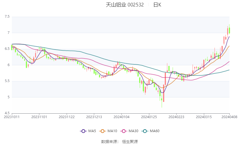The height and width of the screenshot is (145, 239).
Task: Select the 20240223 date axis label
Action: (x=176, y=117)
